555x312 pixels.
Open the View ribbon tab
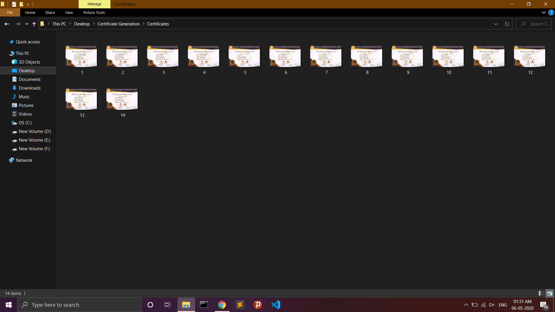[69, 12]
